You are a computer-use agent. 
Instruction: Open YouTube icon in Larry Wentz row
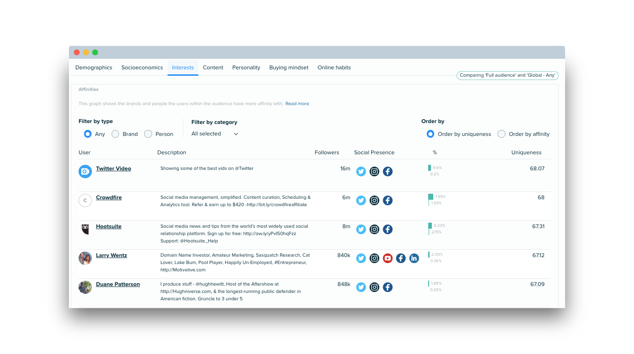click(388, 258)
